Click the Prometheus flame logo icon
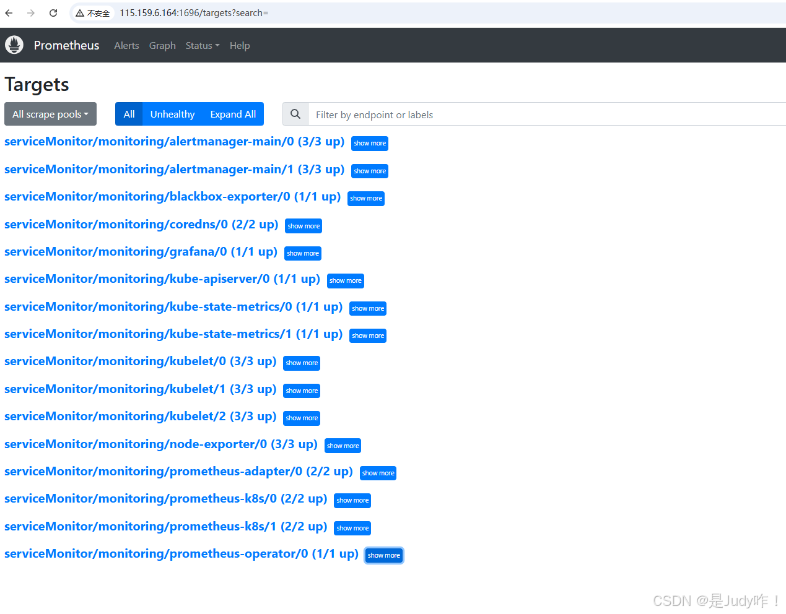 coord(14,45)
